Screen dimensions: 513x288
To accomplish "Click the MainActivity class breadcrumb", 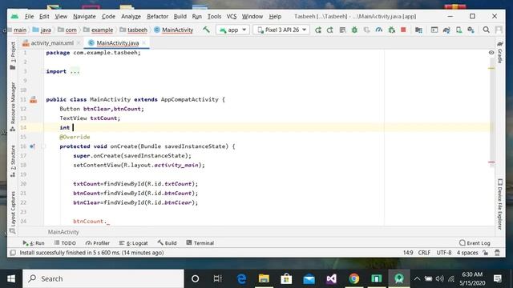I will click(174, 30).
